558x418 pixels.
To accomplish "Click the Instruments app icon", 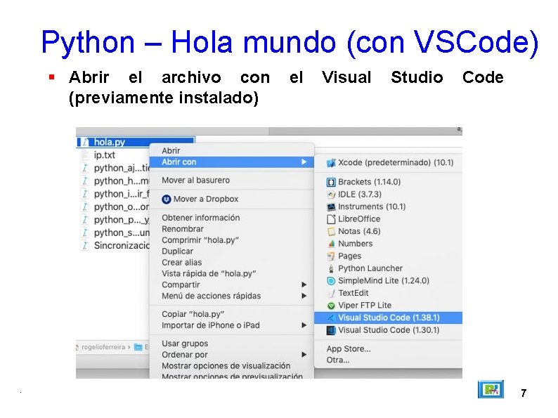I will pos(331,207).
